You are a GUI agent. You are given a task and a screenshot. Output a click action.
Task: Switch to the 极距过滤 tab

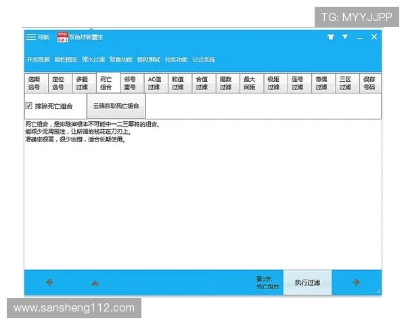[276, 83]
